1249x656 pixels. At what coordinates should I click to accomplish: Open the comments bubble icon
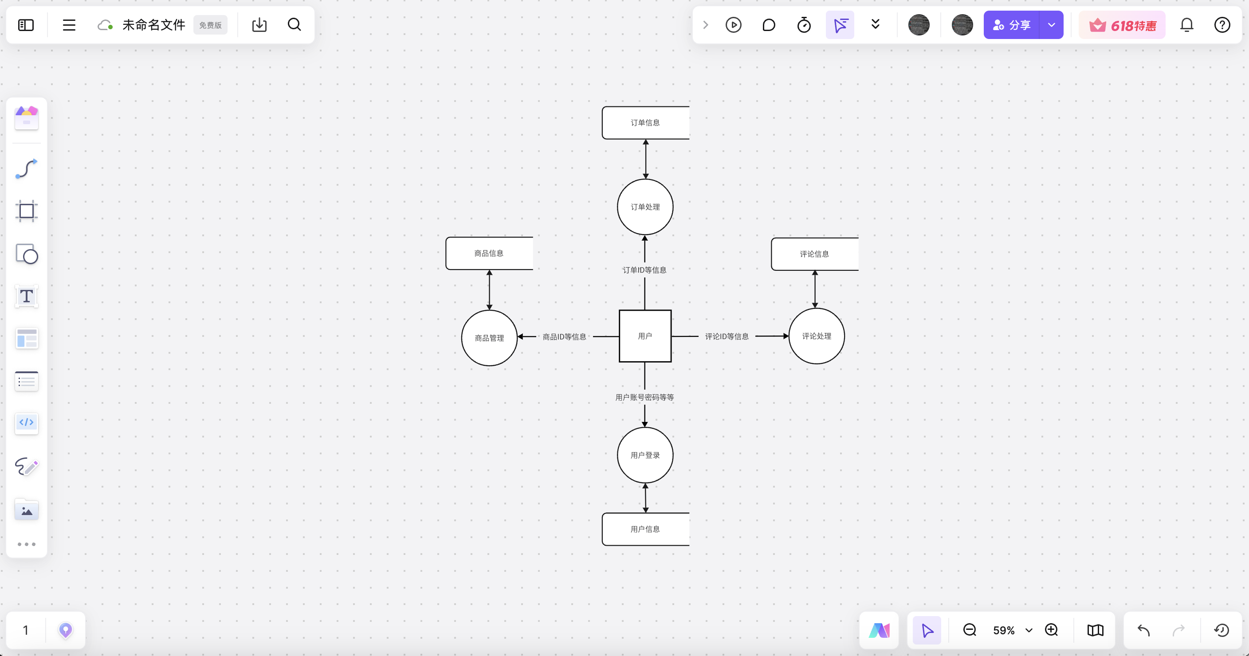coord(769,25)
